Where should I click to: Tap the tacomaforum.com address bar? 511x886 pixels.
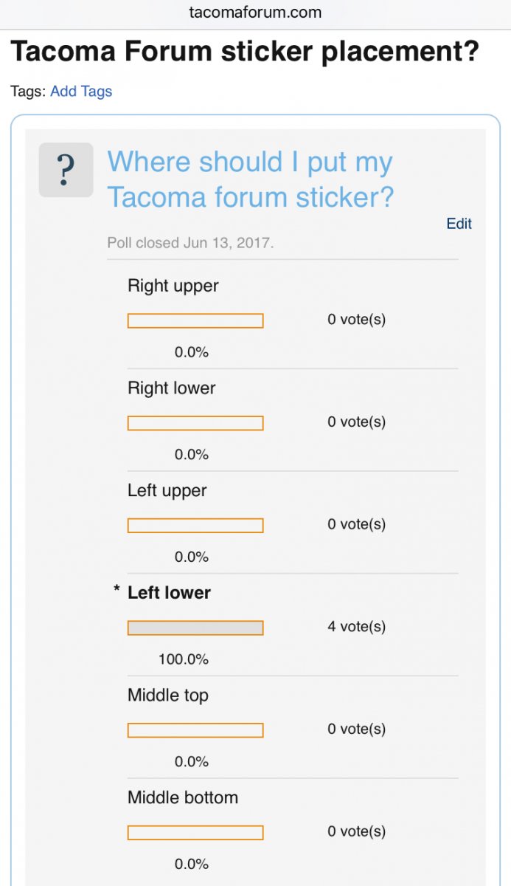[x=255, y=13]
